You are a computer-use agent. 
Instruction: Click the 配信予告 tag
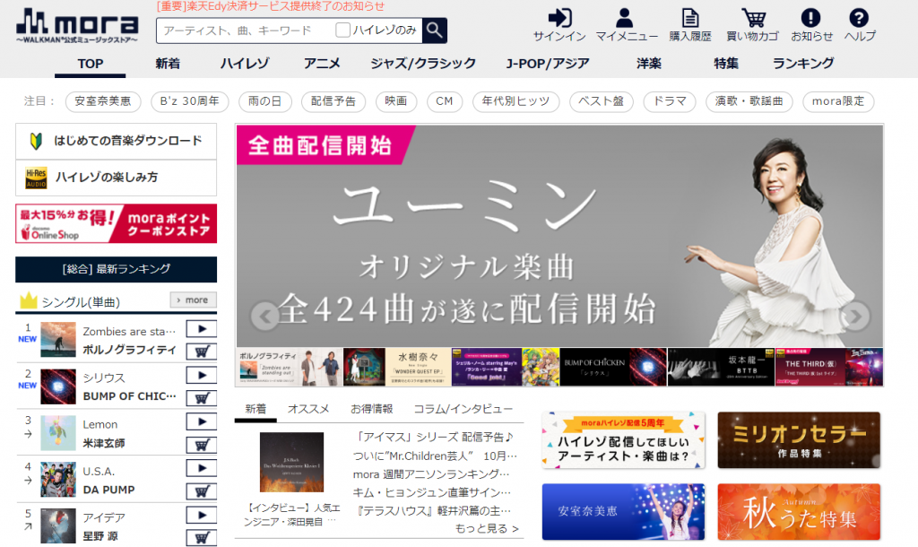coord(333,101)
